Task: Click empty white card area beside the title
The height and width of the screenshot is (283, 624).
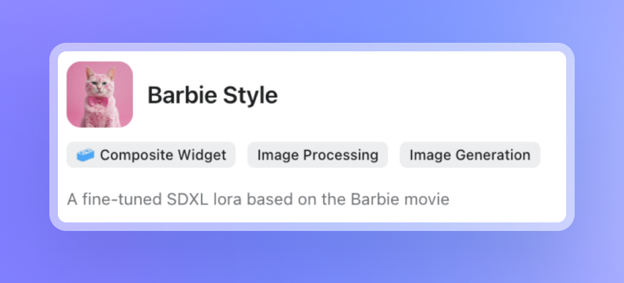Action: point(418,96)
